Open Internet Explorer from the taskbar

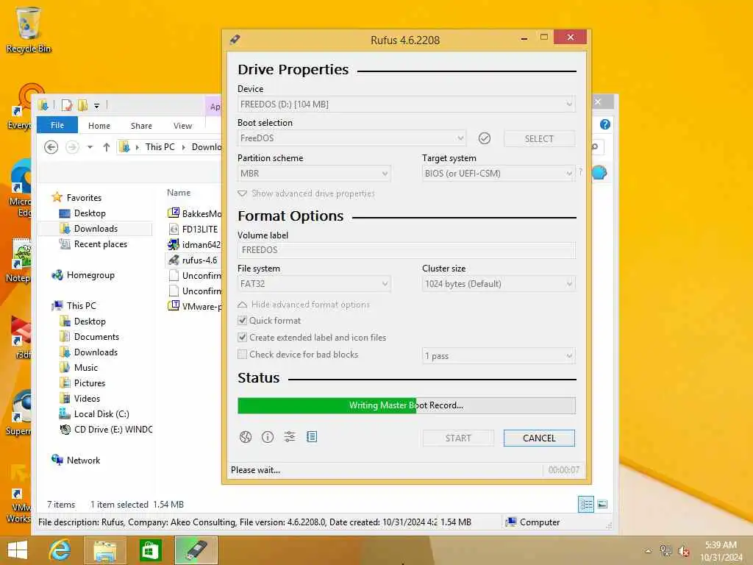(60, 550)
